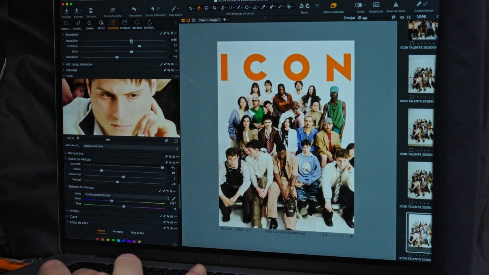This screenshot has height=275, width=489.
Task: Open the Capa de imagen layer dropdown
Action: (x=209, y=20)
